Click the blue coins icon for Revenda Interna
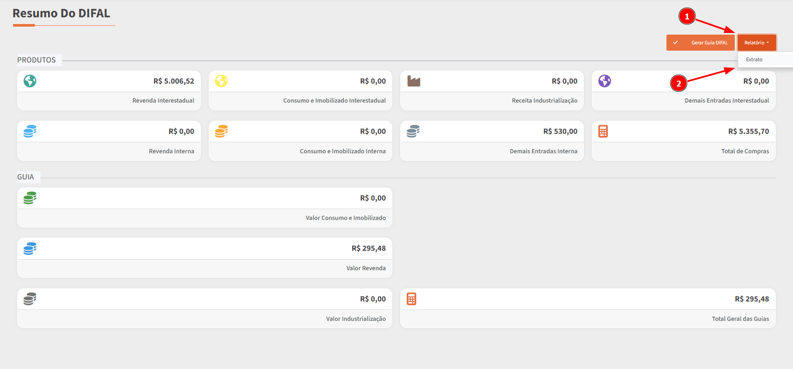793x369 pixels. [x=30, y=131]
